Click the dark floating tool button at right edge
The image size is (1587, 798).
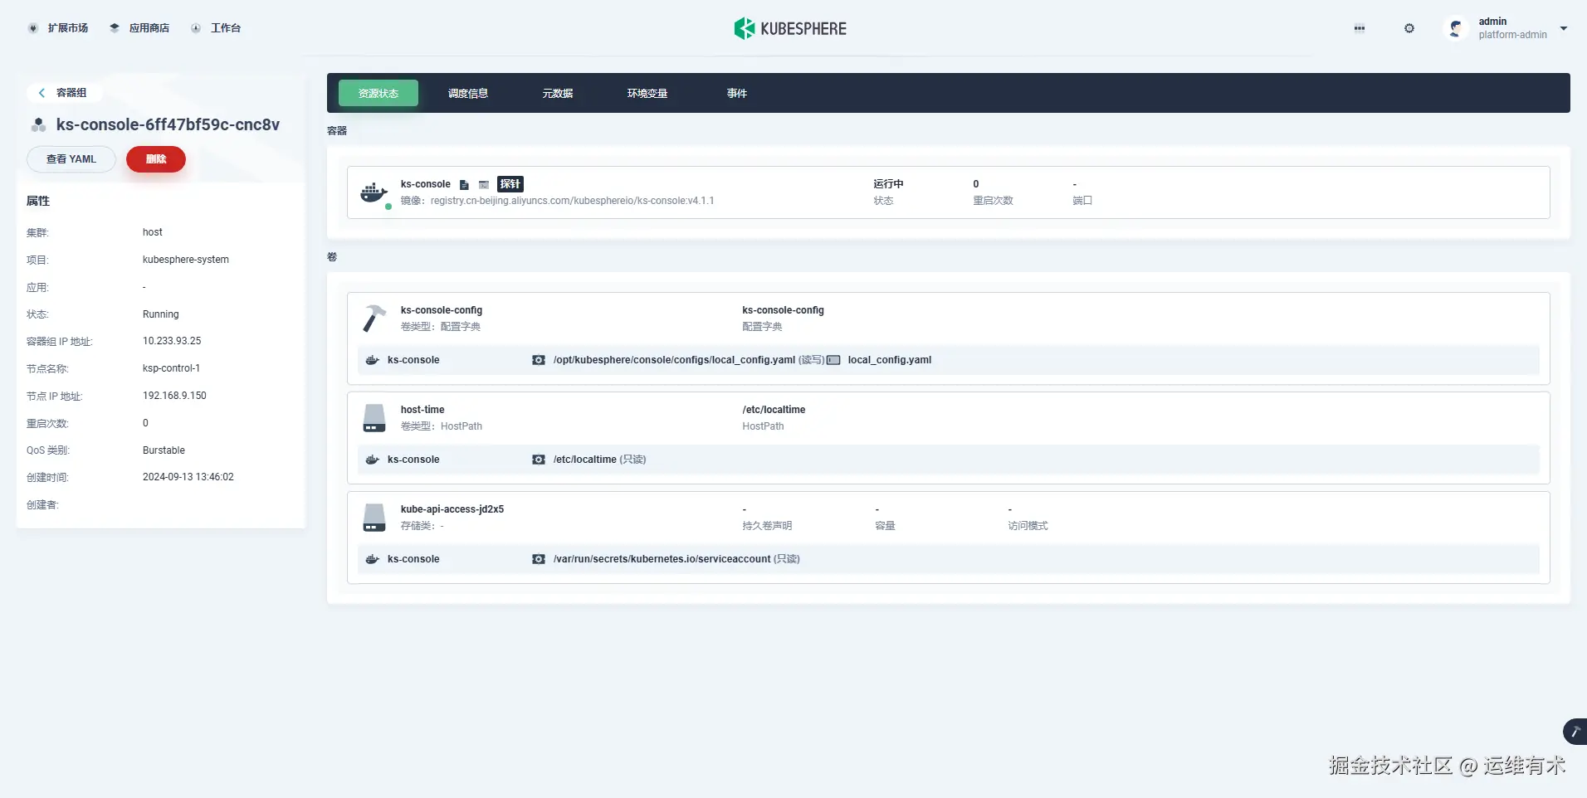click(x=1575, y=732)
